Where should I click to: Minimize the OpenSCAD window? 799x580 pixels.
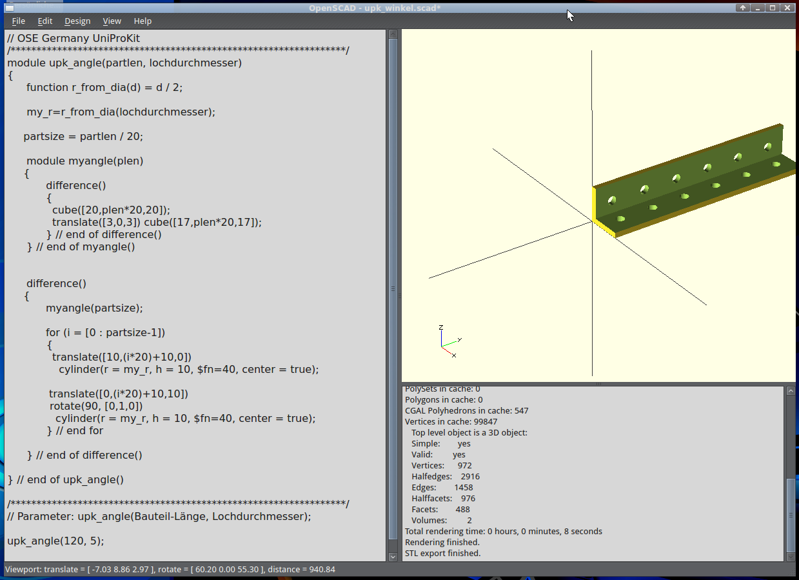tap(757, 8)
